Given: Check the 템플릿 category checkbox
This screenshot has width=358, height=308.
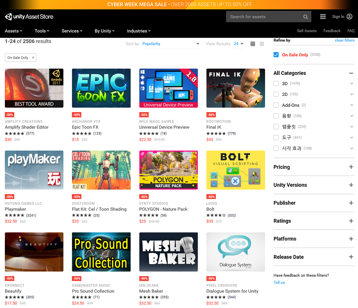Looking at the screenshot, I should (276, 127).
